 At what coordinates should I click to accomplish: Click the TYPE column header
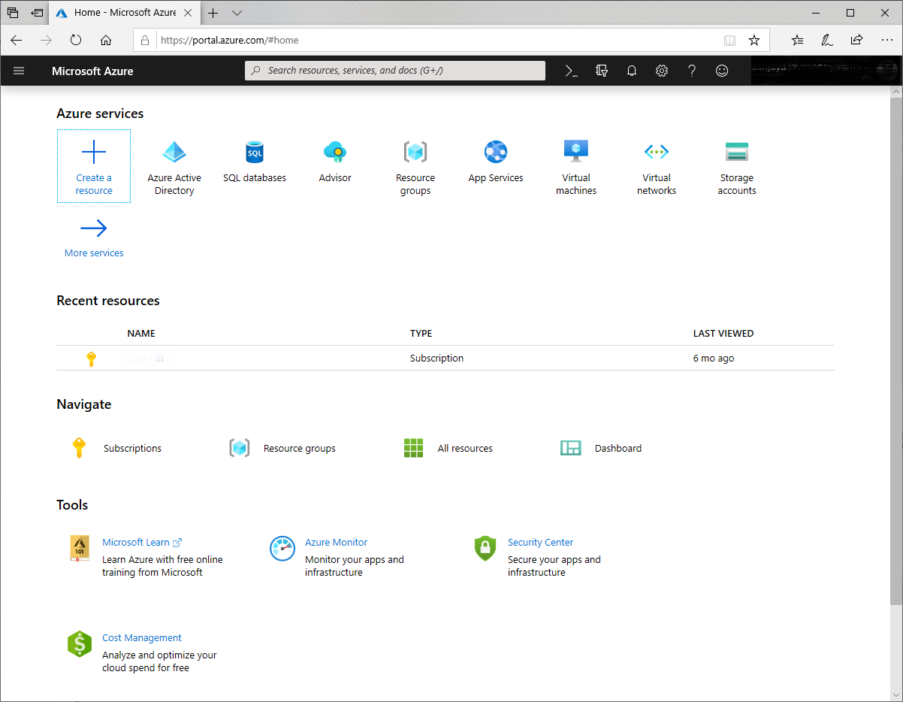tap(421, 333)
